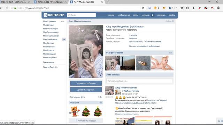This screenshot has width=223, height=125.
Task: Open Мои Группы in sidebar
Action: [x=48, y=43]
